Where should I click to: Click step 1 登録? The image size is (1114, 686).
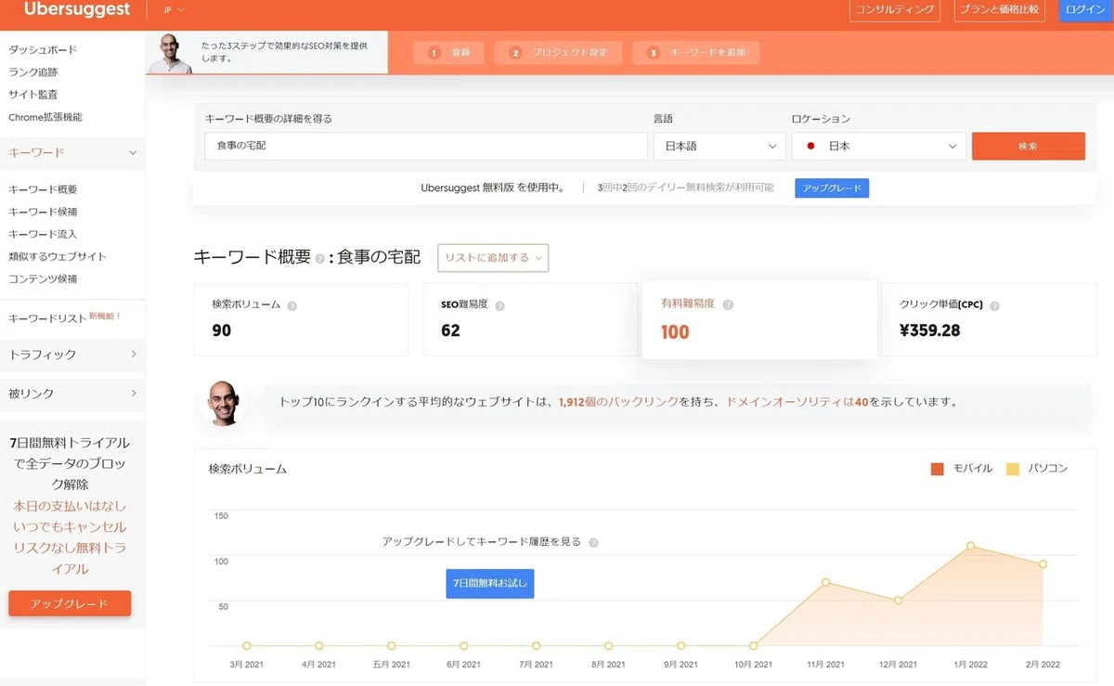point(449,53)
